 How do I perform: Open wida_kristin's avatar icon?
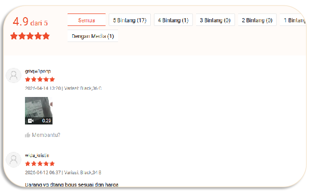[14, 160]
